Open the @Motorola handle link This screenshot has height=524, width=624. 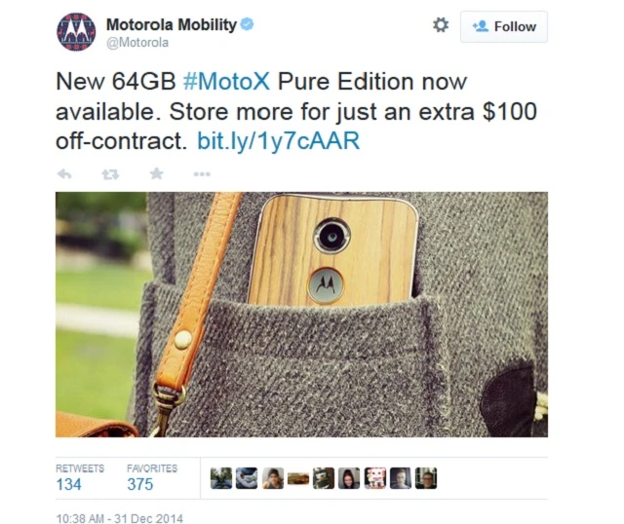point(137,43)
